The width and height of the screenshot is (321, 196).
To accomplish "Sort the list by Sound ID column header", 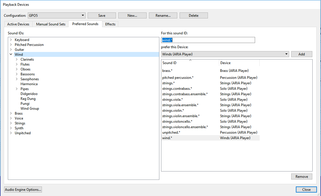I will tap(190, 63).
